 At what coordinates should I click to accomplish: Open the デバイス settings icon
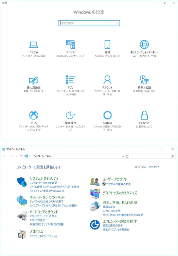point(71,44)
